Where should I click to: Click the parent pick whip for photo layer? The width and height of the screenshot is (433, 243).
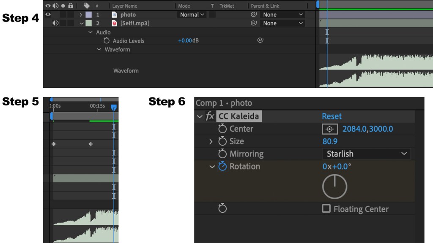click(254, 14)
